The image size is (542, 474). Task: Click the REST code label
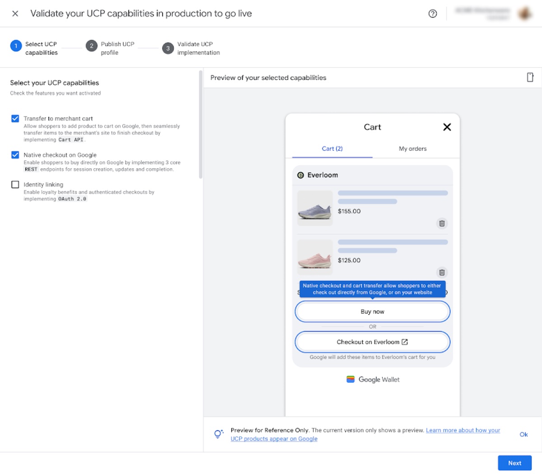click(31, 169)
